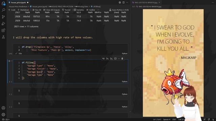
Task: Open the Missing Data breadcrumb
Action: [x=82, y=6]
